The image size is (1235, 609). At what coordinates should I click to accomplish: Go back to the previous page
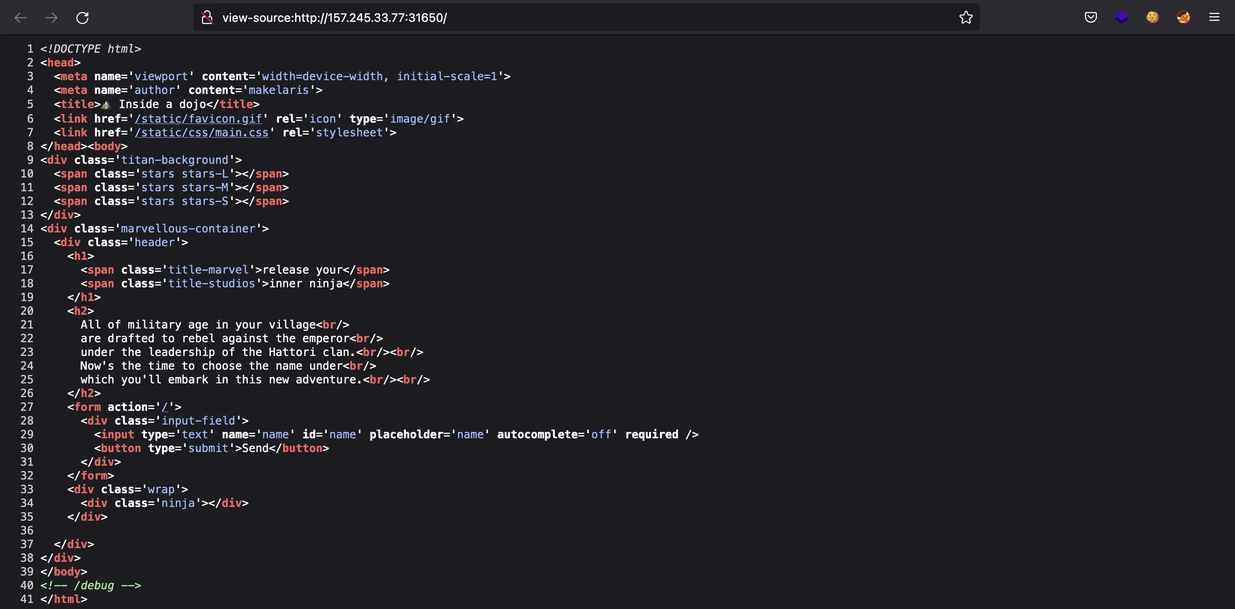(x=21, y=18)
